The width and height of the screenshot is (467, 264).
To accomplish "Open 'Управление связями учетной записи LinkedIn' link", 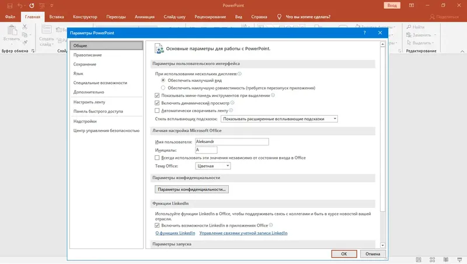I will coord(243,233).
